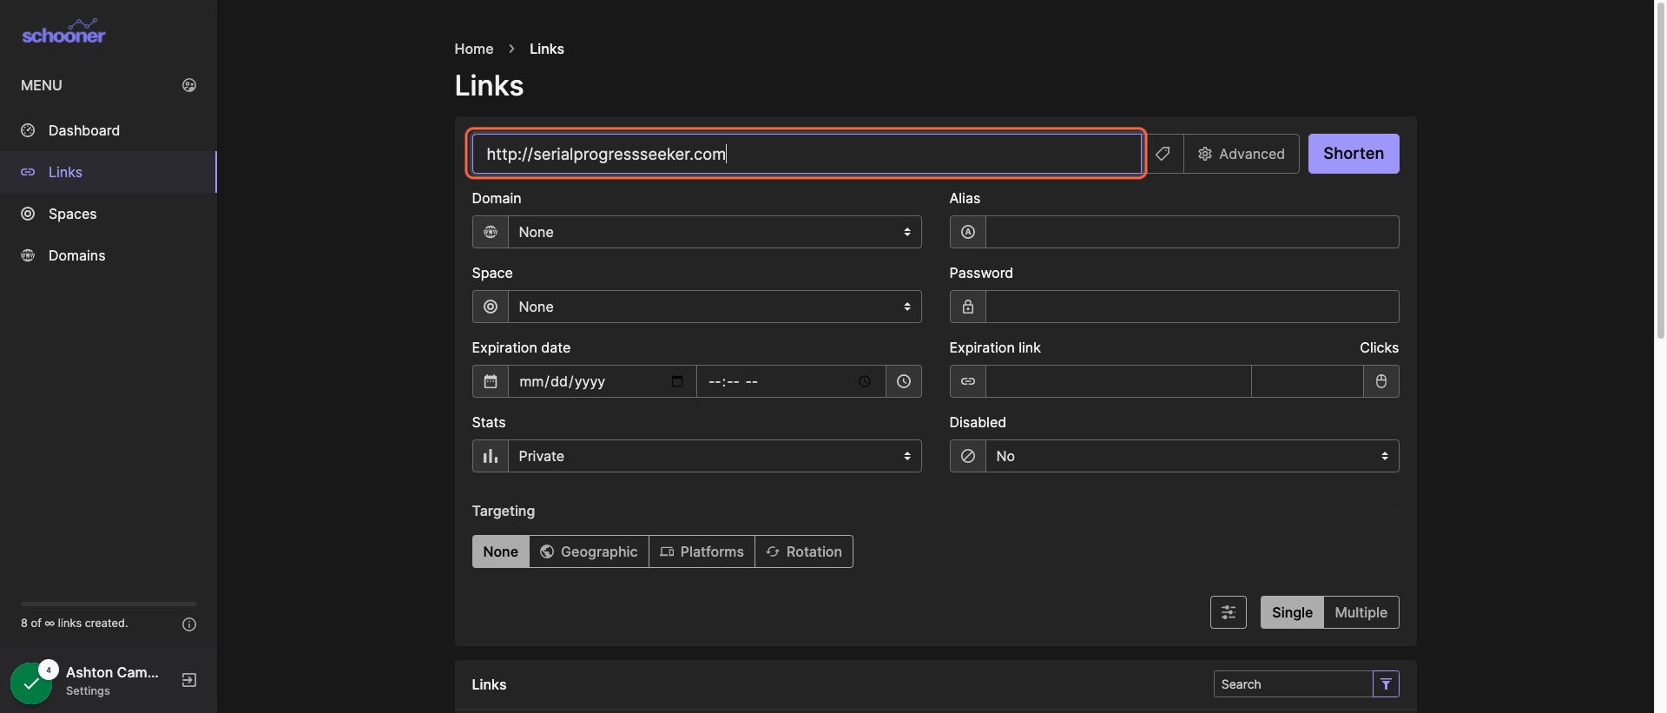
Task: Click the Password input field
Action: (x=1192, y=307)
